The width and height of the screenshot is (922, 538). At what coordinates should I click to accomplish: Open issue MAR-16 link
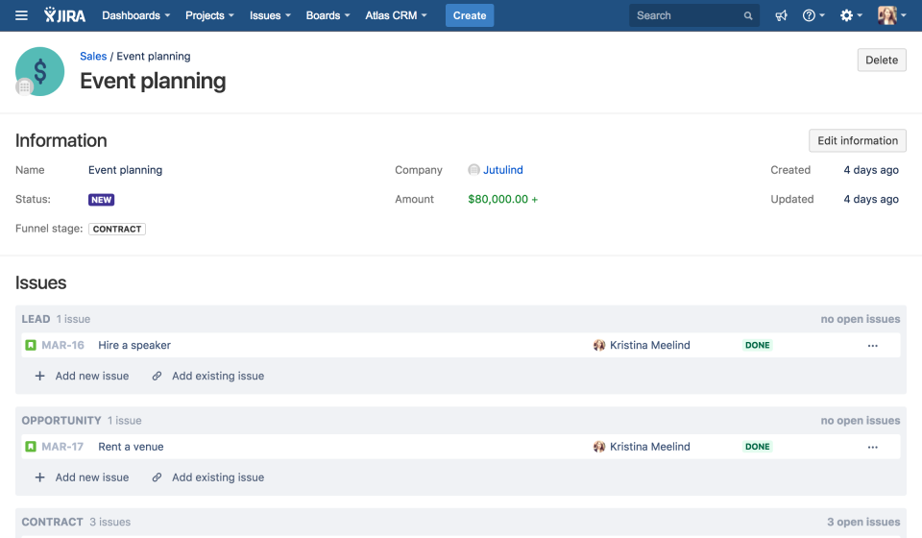63,345
